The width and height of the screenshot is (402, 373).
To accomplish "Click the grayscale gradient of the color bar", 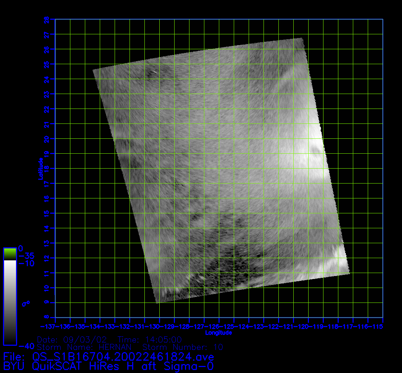I will (x=10, y=302).
